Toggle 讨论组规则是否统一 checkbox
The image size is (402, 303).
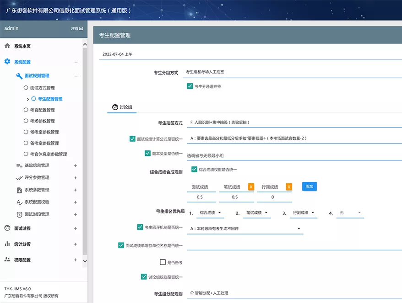144,276
